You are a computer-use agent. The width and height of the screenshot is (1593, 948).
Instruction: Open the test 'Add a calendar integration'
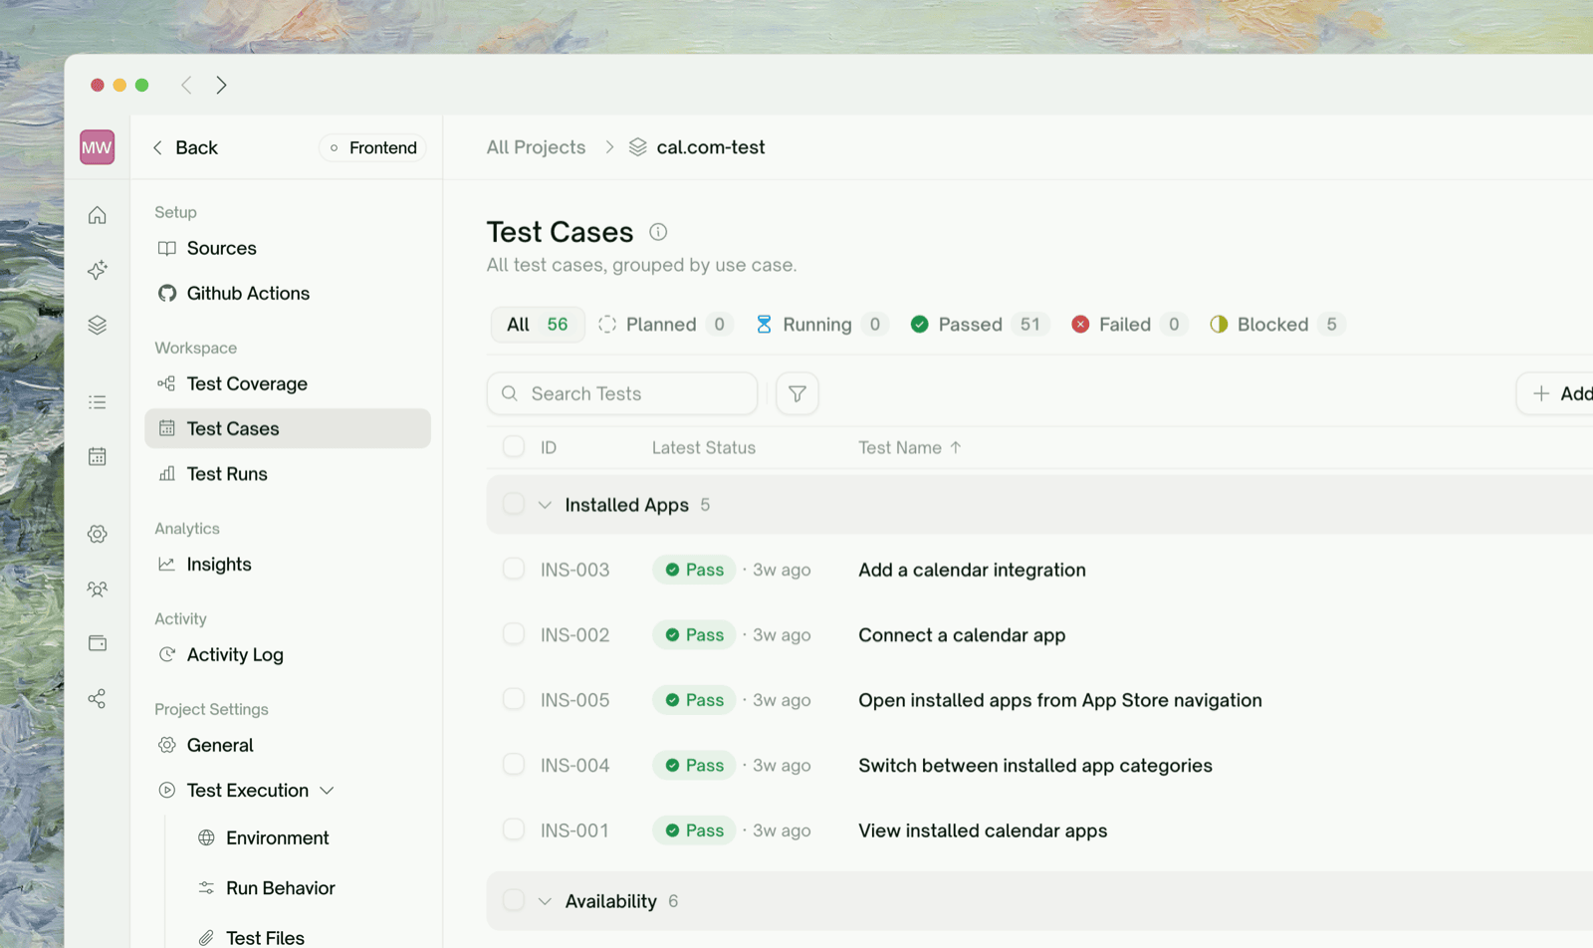(972, 570)
